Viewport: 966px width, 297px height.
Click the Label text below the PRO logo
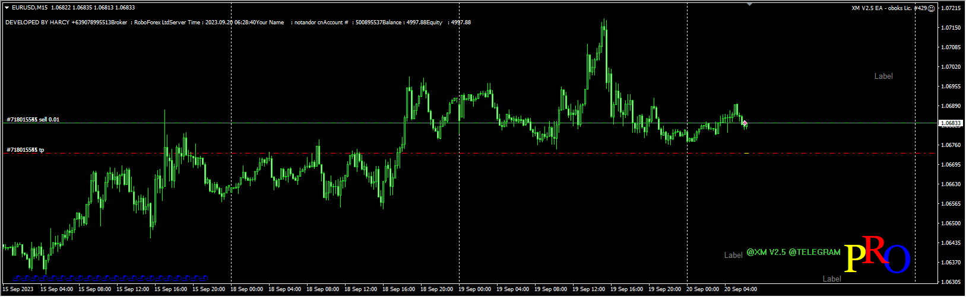(x=832, y=279)
